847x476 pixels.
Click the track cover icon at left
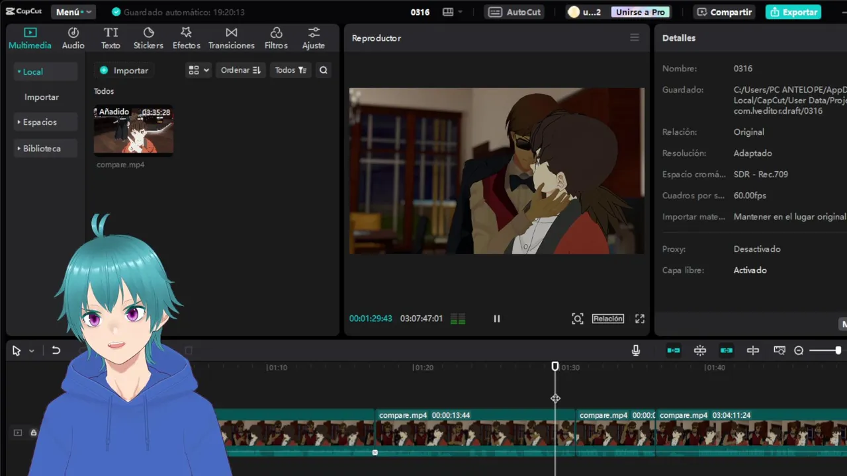pyautogui.click(x=18, y=433)
